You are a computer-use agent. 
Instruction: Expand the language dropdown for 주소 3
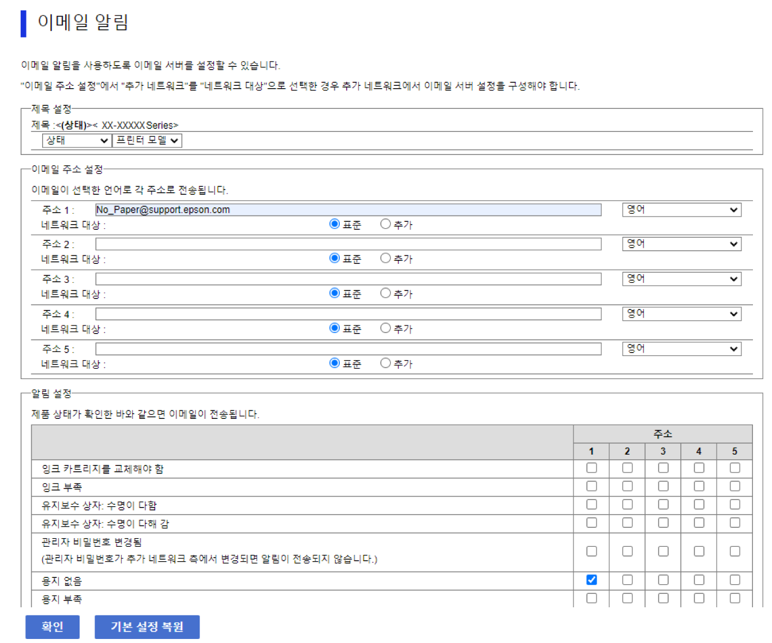(x=681, y=279)
